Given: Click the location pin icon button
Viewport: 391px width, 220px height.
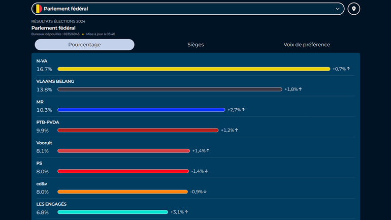Looking at the screenshot, I should pos(353,9).
